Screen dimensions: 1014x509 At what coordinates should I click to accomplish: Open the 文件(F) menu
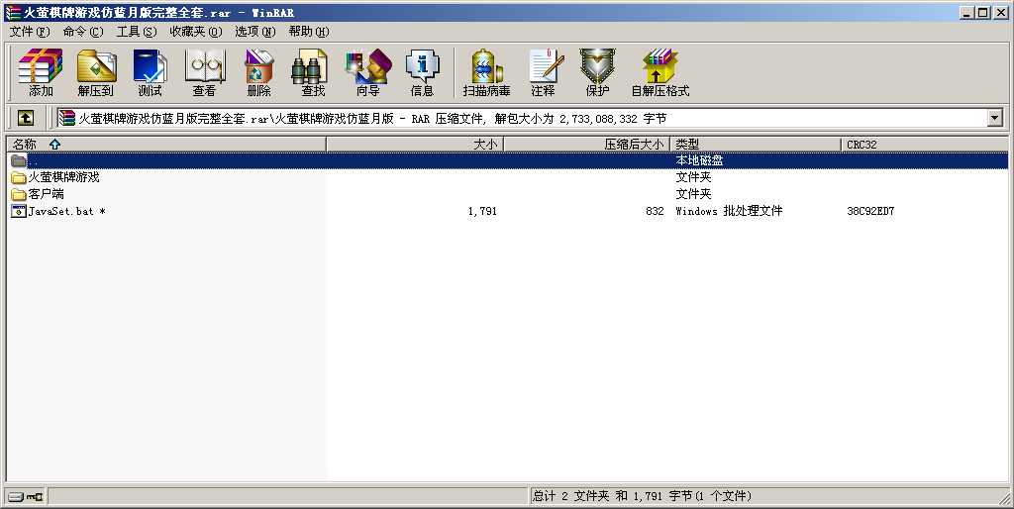(x=30, y=31)
